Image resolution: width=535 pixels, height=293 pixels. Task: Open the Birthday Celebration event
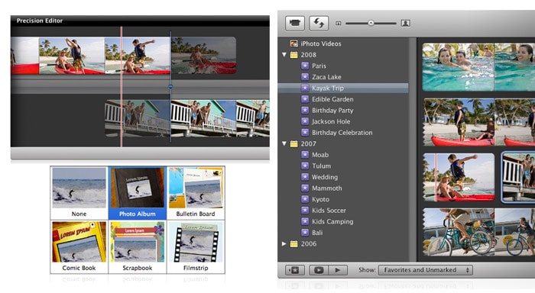(342, 133)
